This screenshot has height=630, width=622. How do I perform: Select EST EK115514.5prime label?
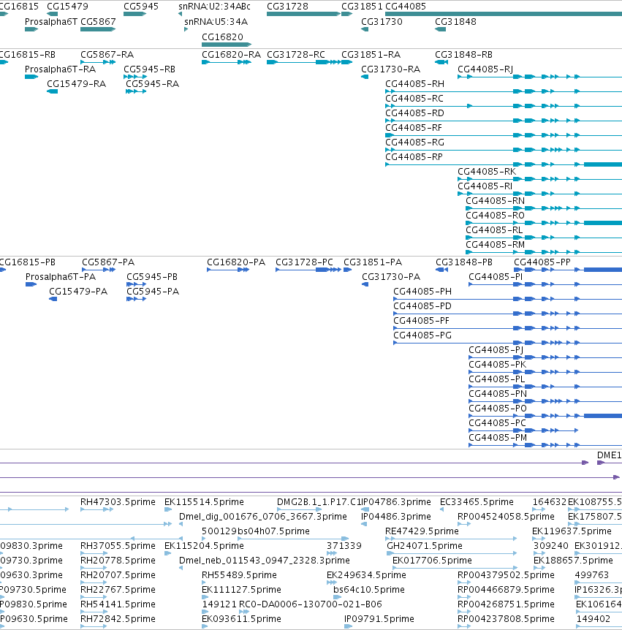coord(204,502)
